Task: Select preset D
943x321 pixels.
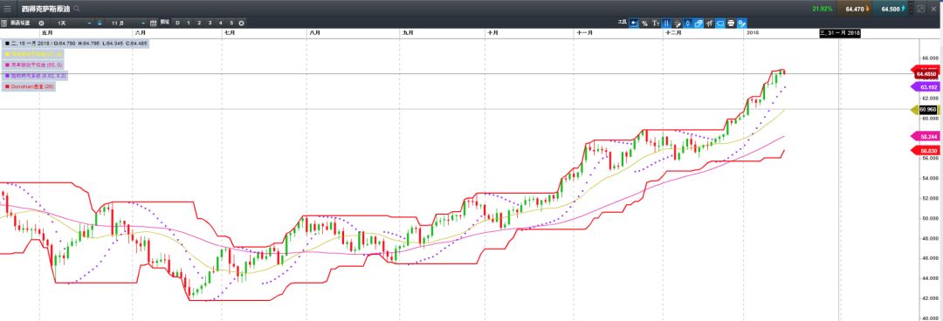Action: (x=177, y=23)
